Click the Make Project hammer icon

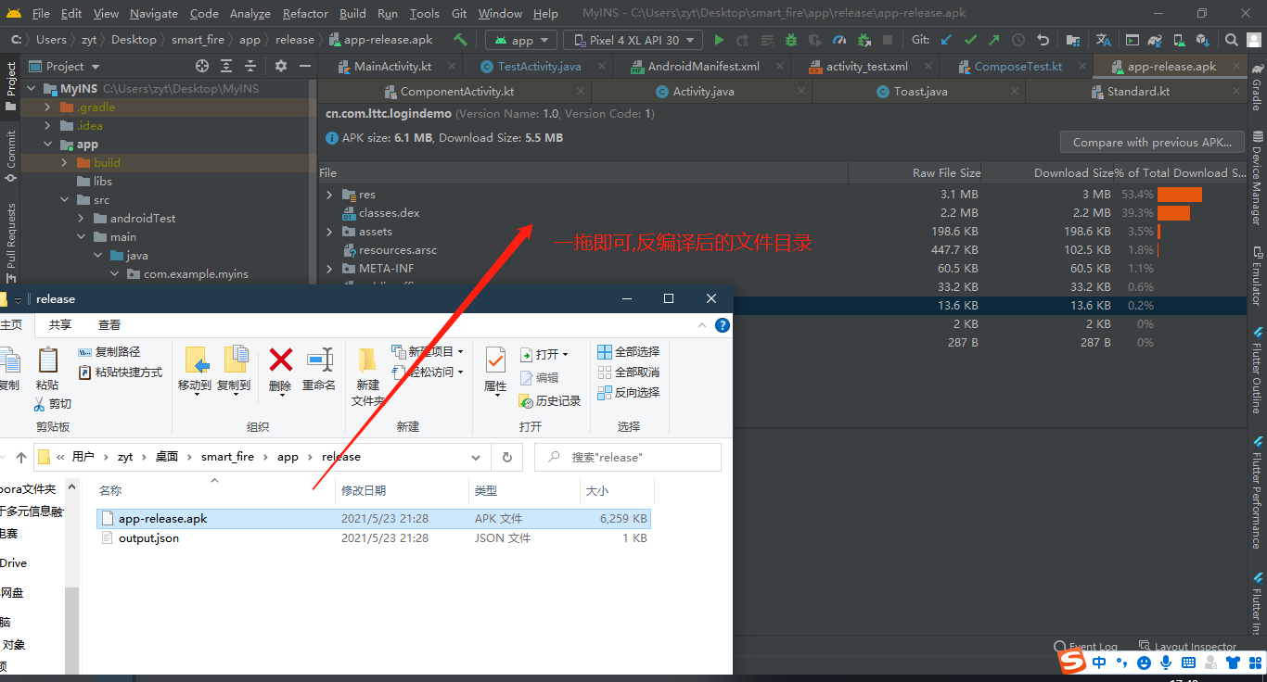point(461,40)
